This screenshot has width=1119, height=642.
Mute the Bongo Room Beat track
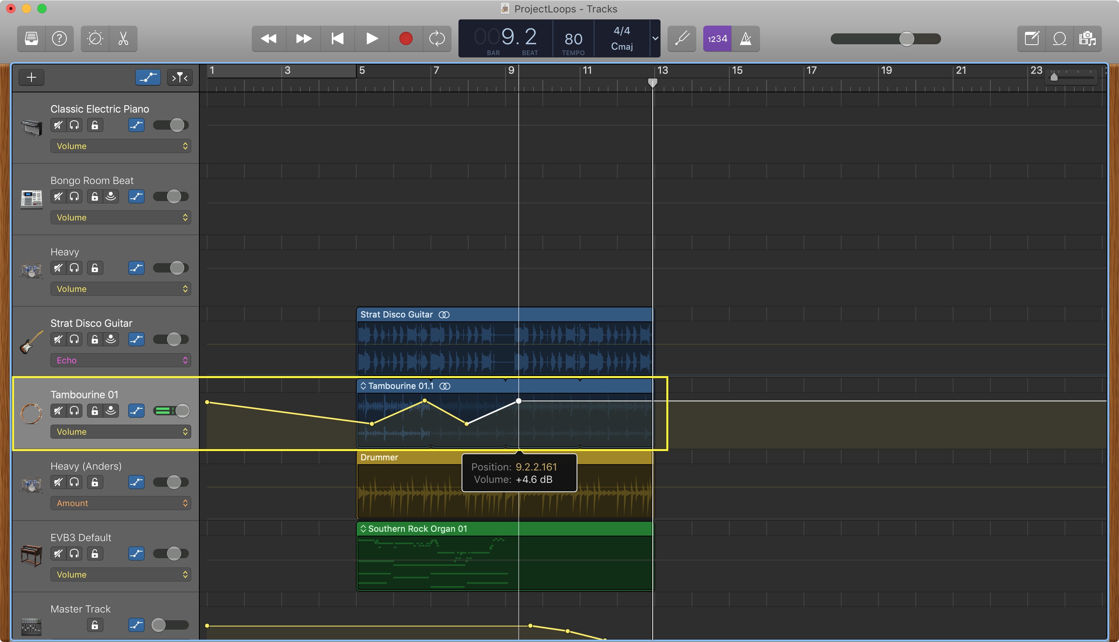click(x=58, y=197)
